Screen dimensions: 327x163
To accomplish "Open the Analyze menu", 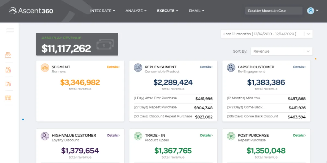I will [136, 11].
